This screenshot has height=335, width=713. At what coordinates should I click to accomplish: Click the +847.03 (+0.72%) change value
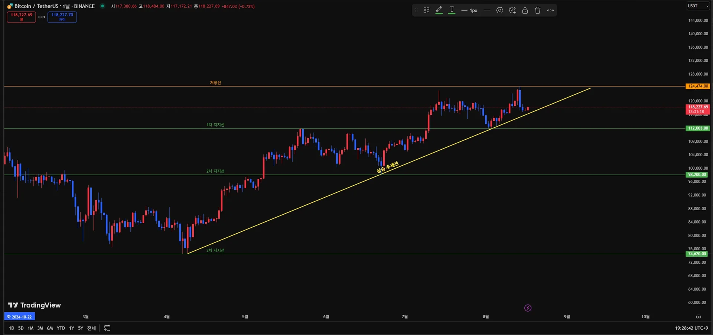(238, 6)
